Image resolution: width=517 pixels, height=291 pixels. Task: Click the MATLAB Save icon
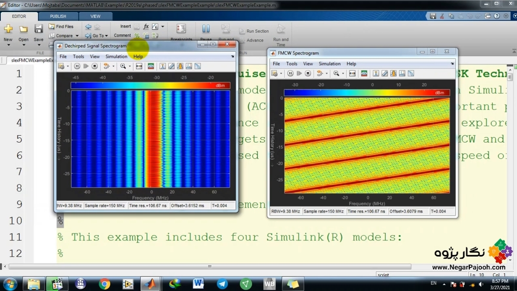click(38, 29)
